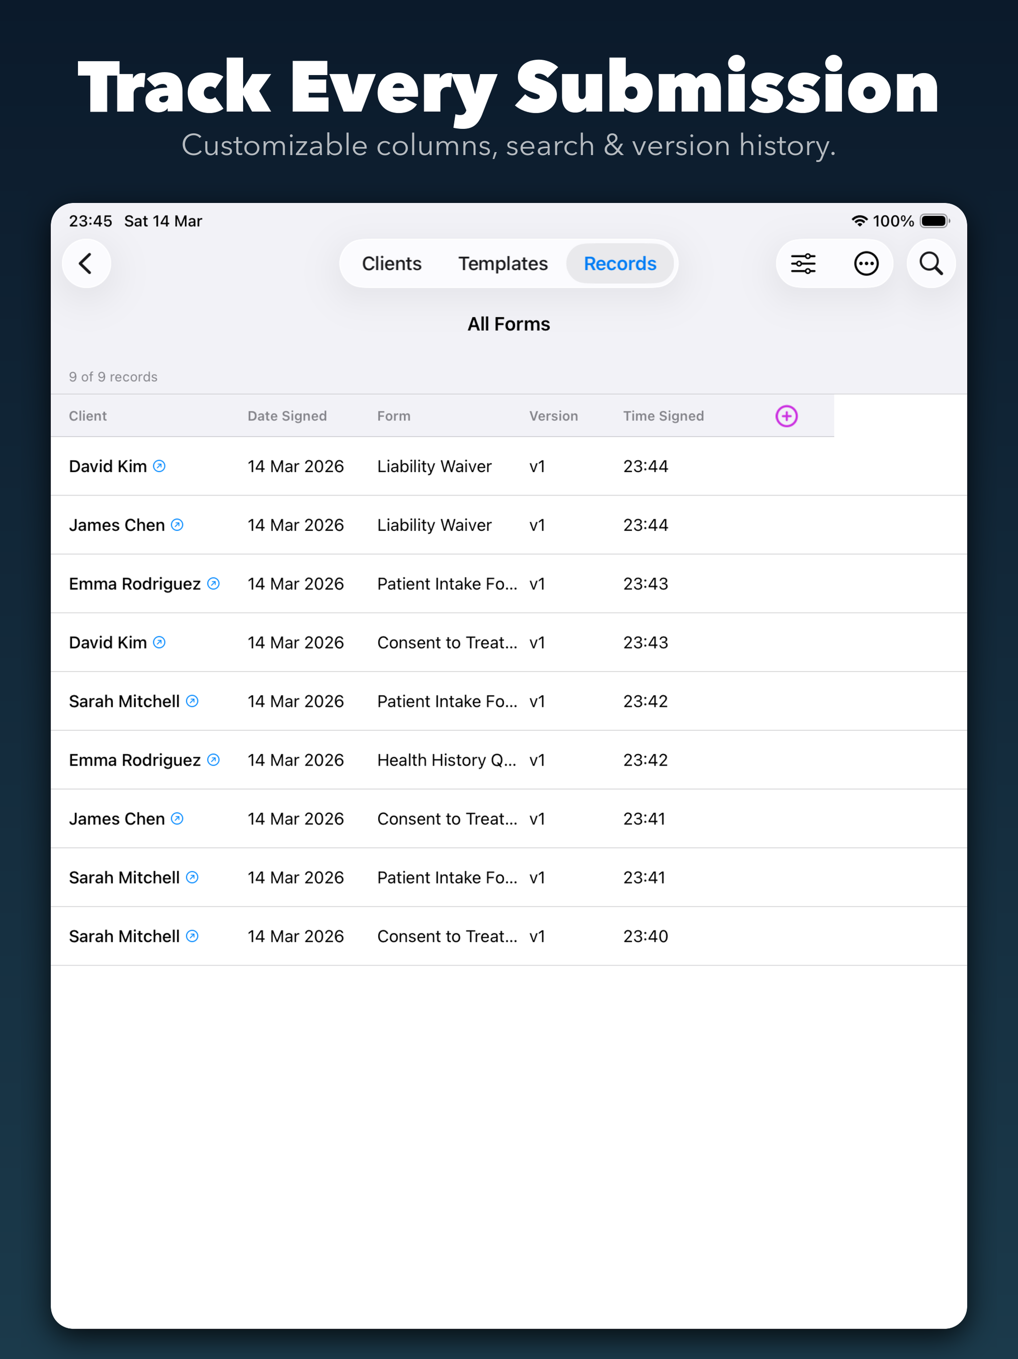
Task: Tap the 'Sat 14 Mar' status bar date
Action: 163,221
